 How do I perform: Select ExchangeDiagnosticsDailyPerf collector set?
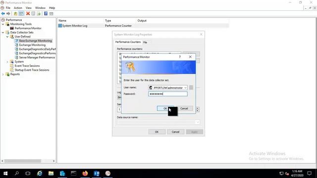37,49
